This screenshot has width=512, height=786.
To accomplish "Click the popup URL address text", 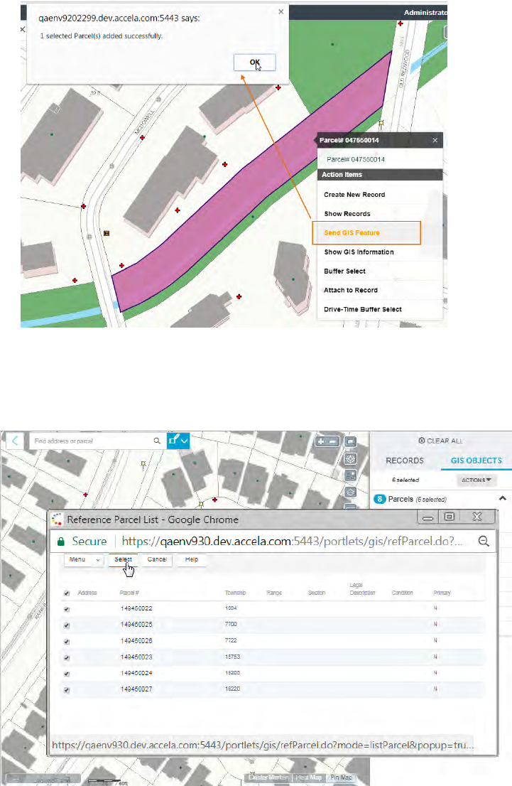I will pyautogui.click(x=292, y=542).
